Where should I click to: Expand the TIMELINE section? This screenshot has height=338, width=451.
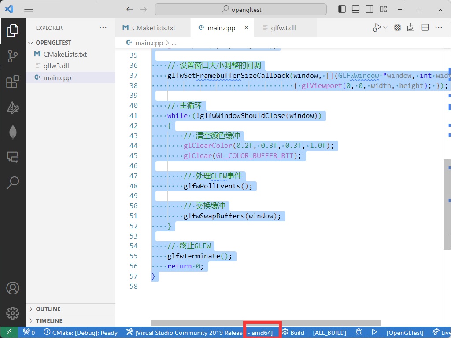[49, 321]
